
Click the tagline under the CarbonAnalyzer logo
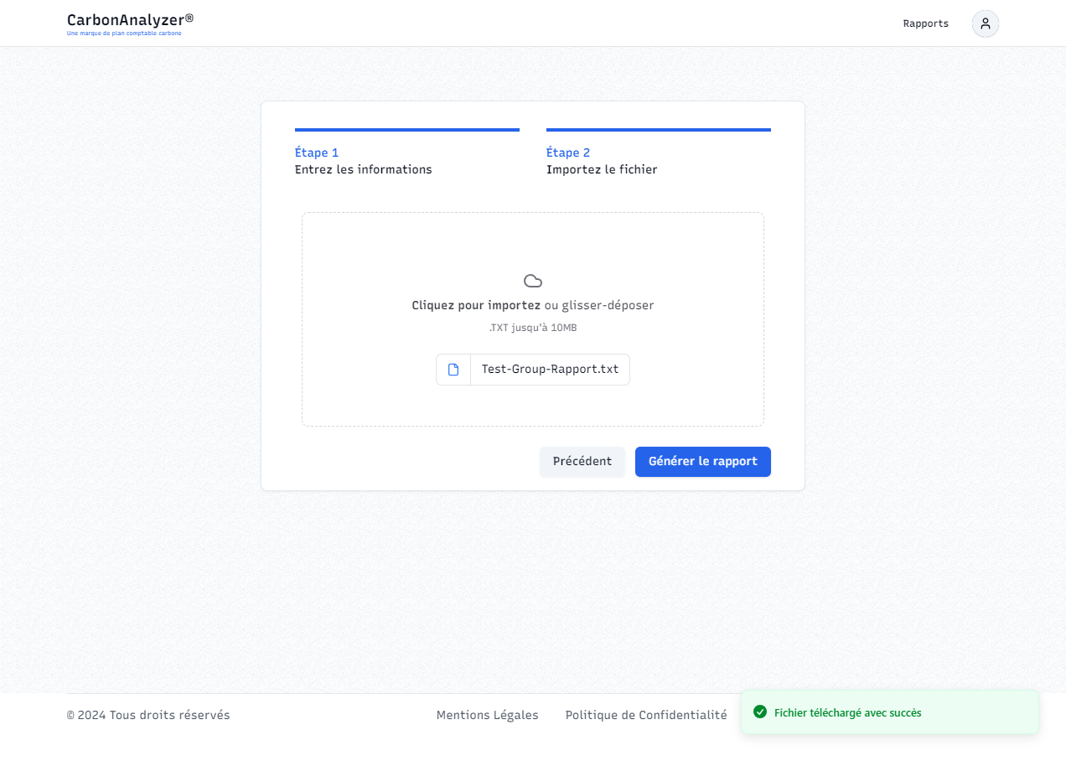tap(124, 34)
